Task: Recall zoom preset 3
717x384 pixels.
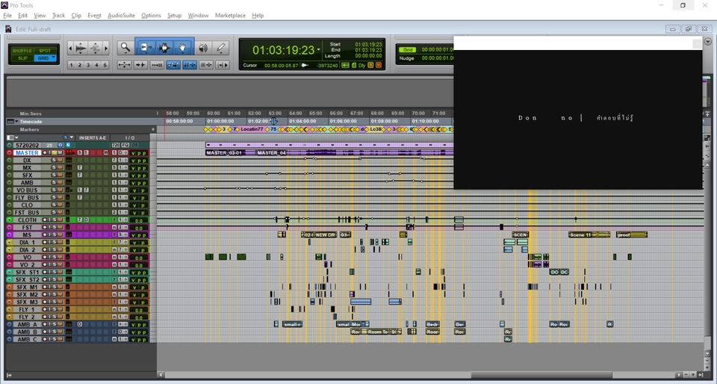Action: [88, 65]
